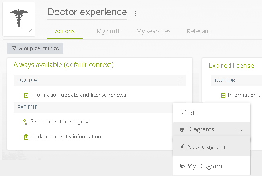Image resolution: width=262 pixels, height=176 pixels.
Task: Open the three-dot menu in DOCTOR row
Action: (180, 81)
